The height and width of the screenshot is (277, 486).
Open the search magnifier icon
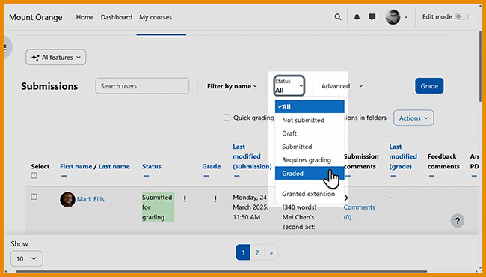click(x=338, y=17)
